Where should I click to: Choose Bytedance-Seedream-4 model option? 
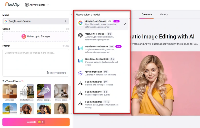click(x=102, y=49)
